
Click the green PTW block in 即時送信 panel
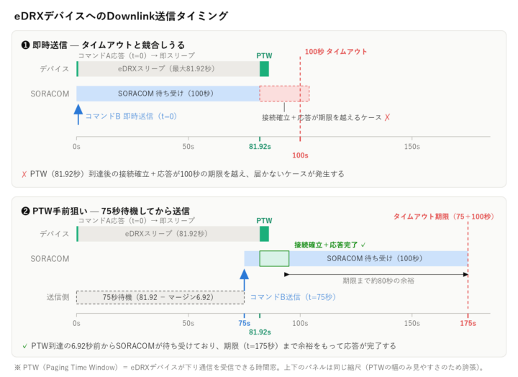coord(264,69)
